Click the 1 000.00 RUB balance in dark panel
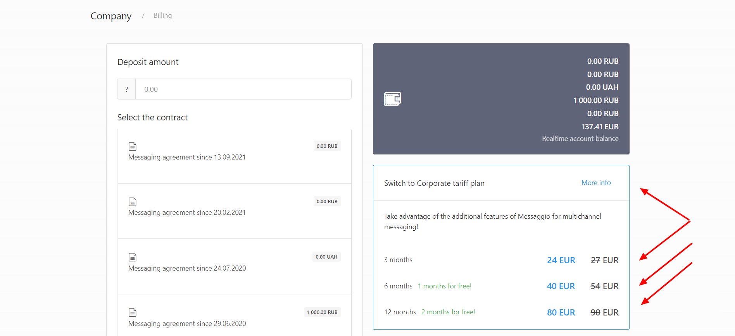This screenshot has width=735, height=336. coord(596,100)
